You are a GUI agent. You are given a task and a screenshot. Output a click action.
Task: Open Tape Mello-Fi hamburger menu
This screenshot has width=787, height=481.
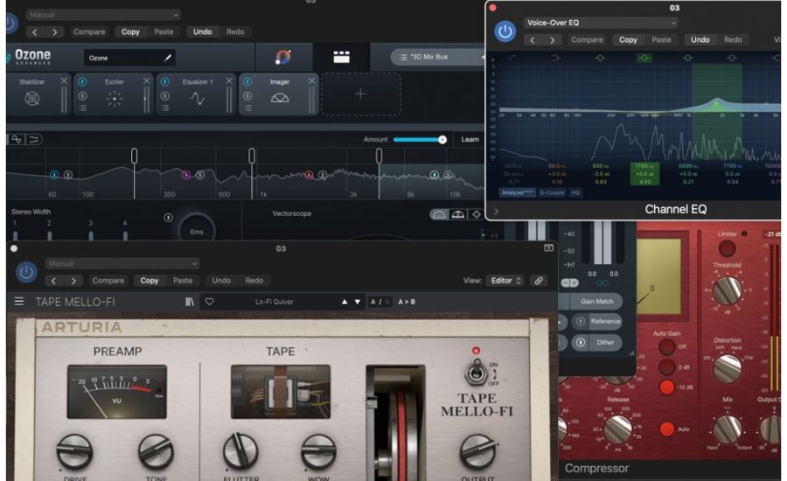coord(19,302)
